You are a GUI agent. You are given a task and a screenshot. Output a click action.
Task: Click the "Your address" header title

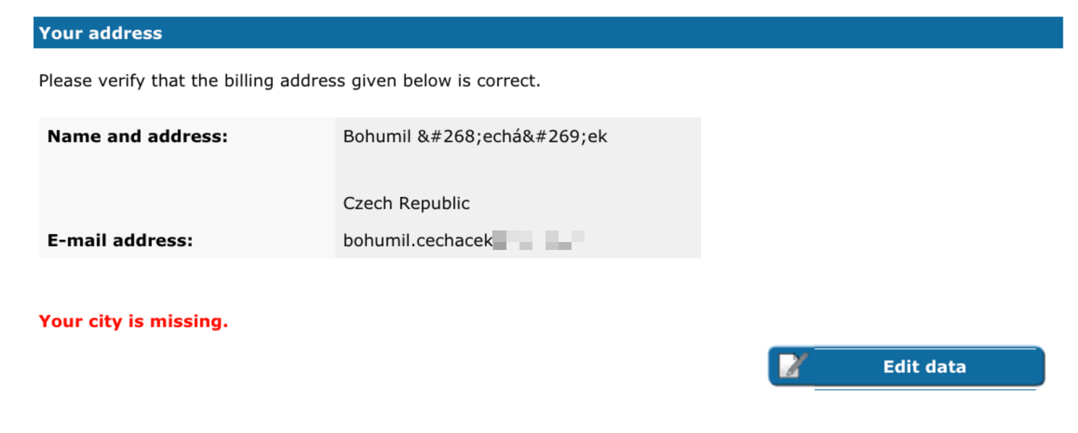[x=101, y=33]
